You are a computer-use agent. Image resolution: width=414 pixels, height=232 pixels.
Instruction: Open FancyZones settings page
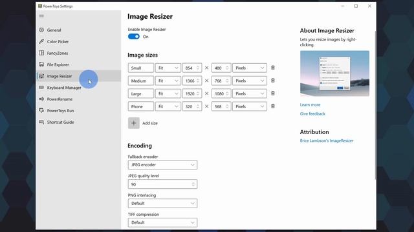(78, 53)
